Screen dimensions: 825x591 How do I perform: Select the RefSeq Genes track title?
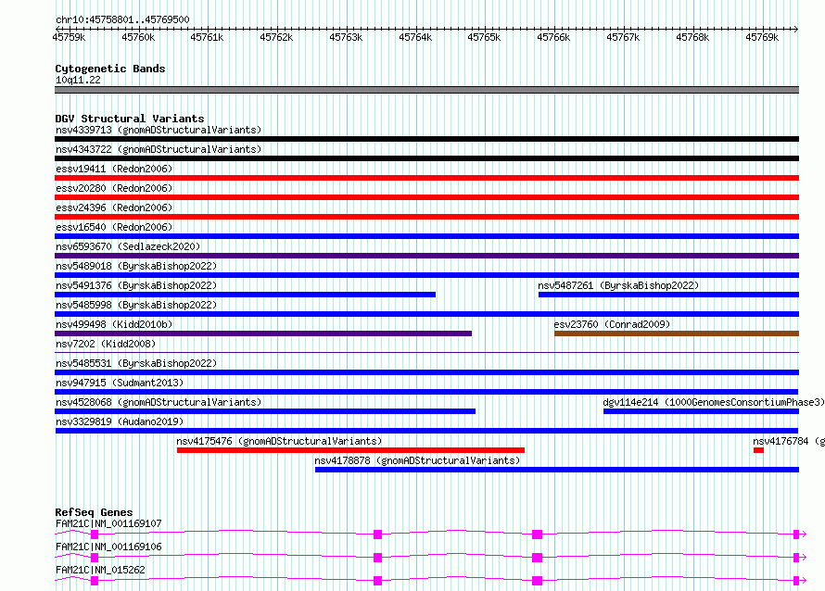coord(95,512)
